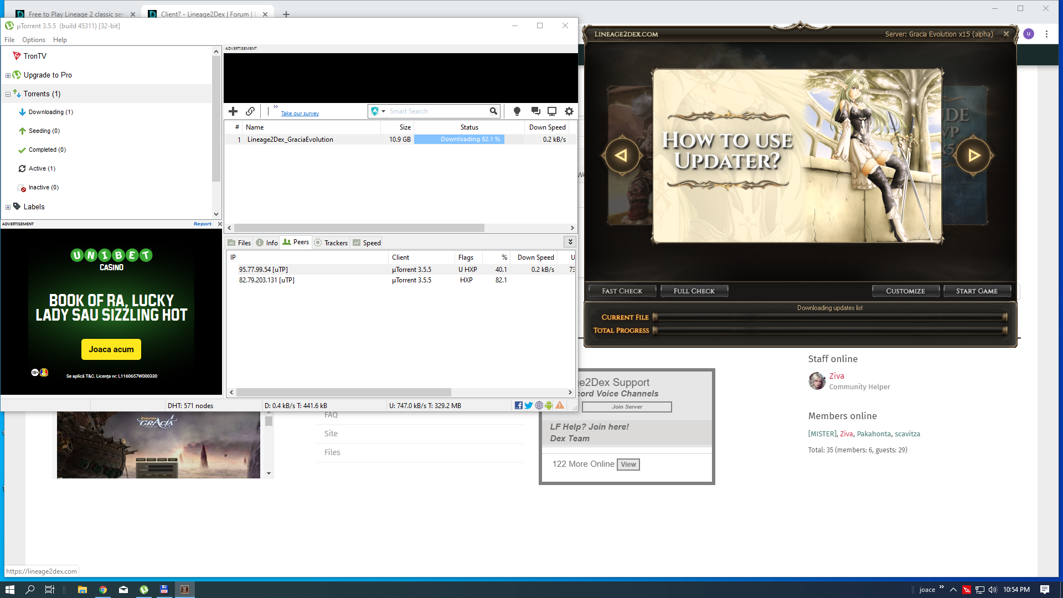
Task: Click the Add Torrent plus icon
Action: pyautogui.click(x=233, y=111)
